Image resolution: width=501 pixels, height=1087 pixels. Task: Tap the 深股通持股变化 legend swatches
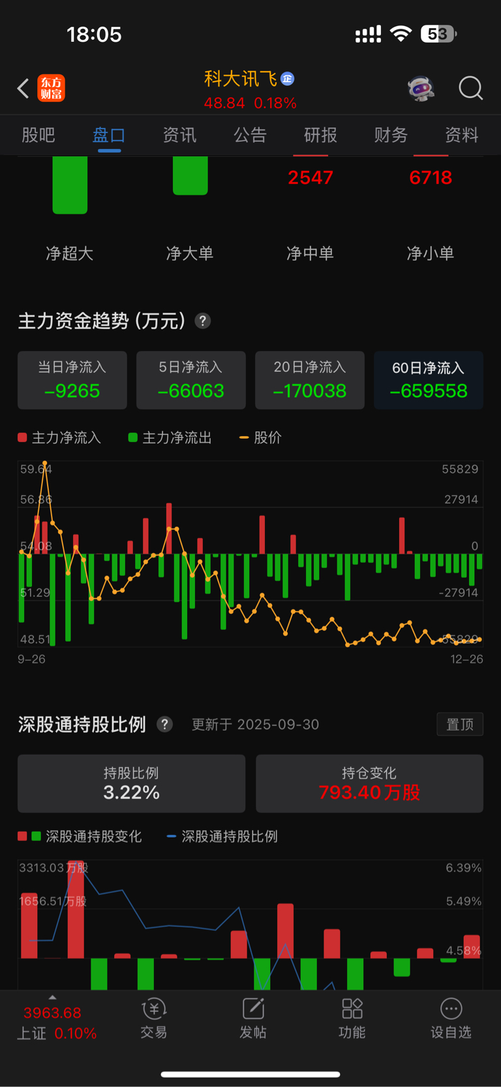pyautogui.click(x=29, y=836)
